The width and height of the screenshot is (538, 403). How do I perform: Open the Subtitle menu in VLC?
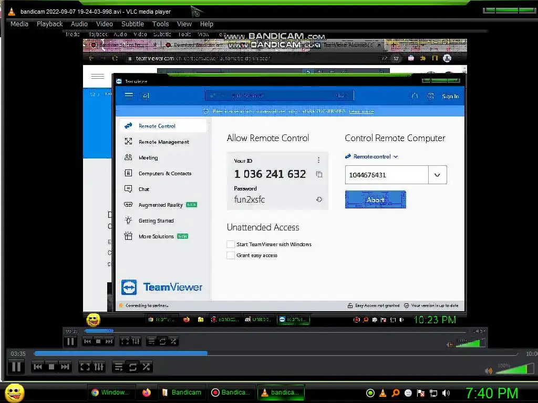coord(132,24)
